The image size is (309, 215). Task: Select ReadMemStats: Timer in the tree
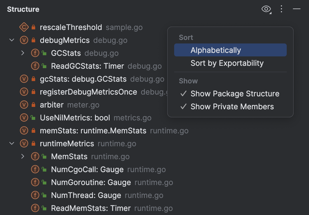(x=91, y=208)
